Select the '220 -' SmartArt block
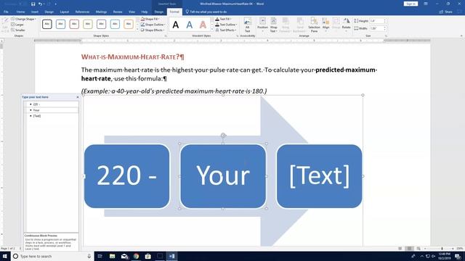This screenshot has height=261, width=465. [127, 176]
